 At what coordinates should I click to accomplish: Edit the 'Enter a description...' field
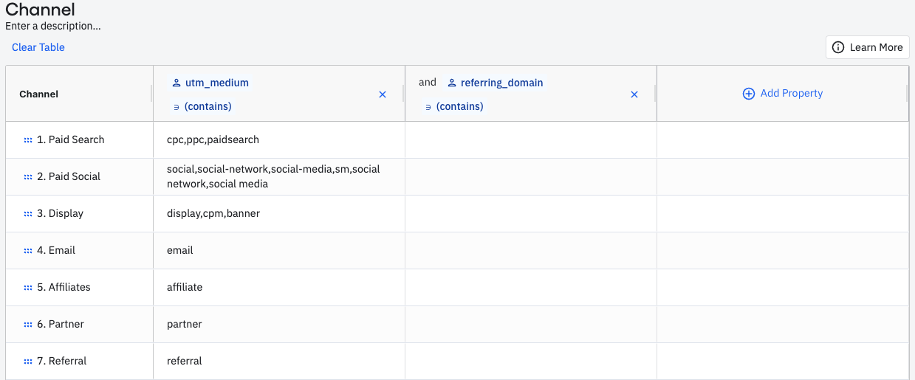[x=53, y=26]
